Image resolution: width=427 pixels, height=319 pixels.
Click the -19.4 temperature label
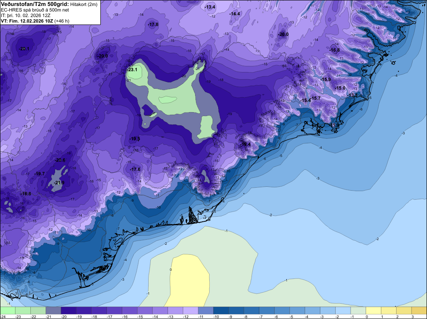point(246,145)
